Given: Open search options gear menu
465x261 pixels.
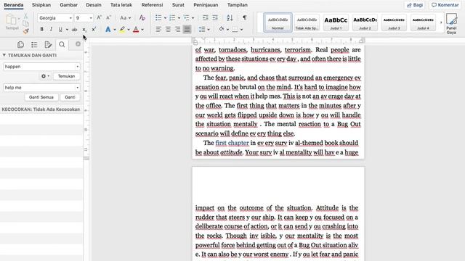Looking at the screenshot, I should [45, 76].
